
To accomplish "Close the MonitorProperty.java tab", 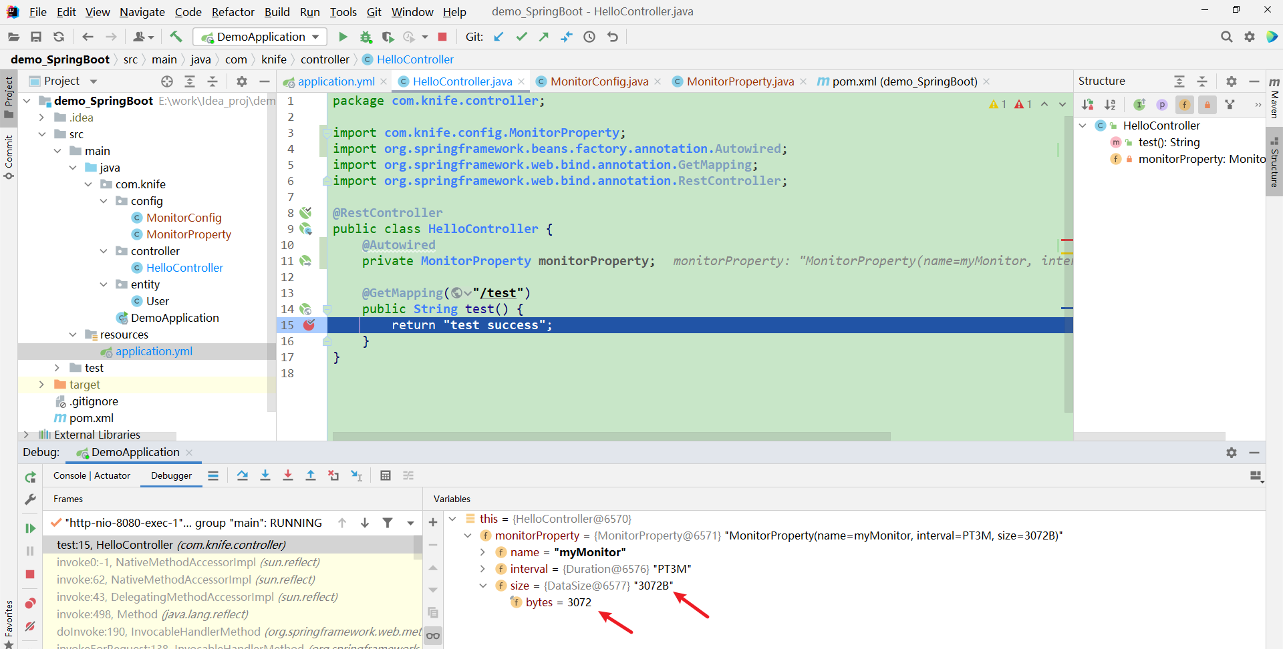I will 803,81.
